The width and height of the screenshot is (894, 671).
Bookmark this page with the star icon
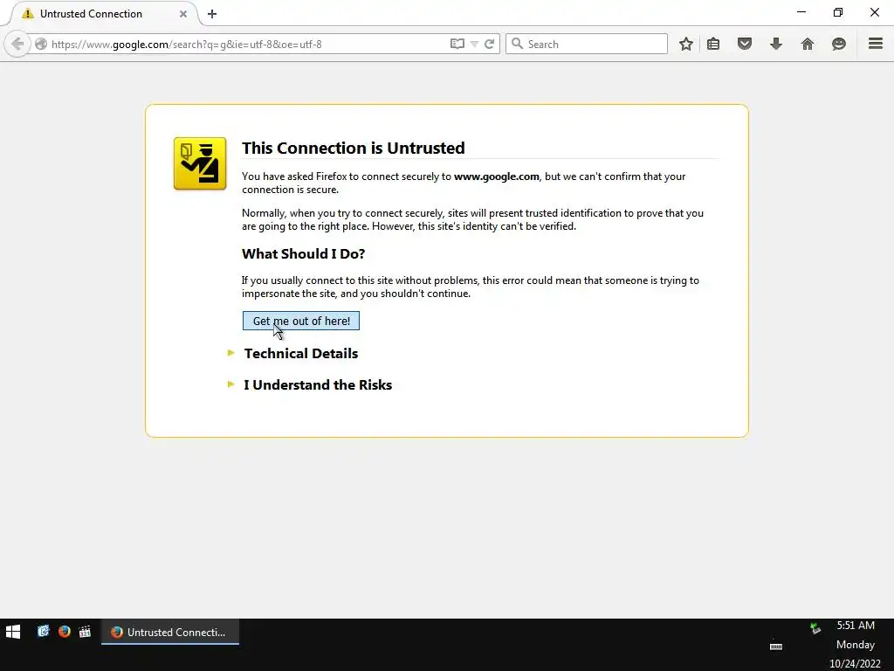point(686,44)
